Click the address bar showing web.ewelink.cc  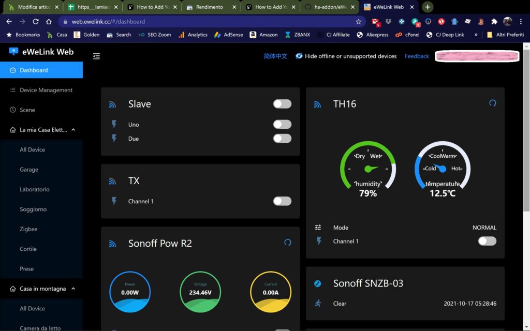[x=212, y=22]
